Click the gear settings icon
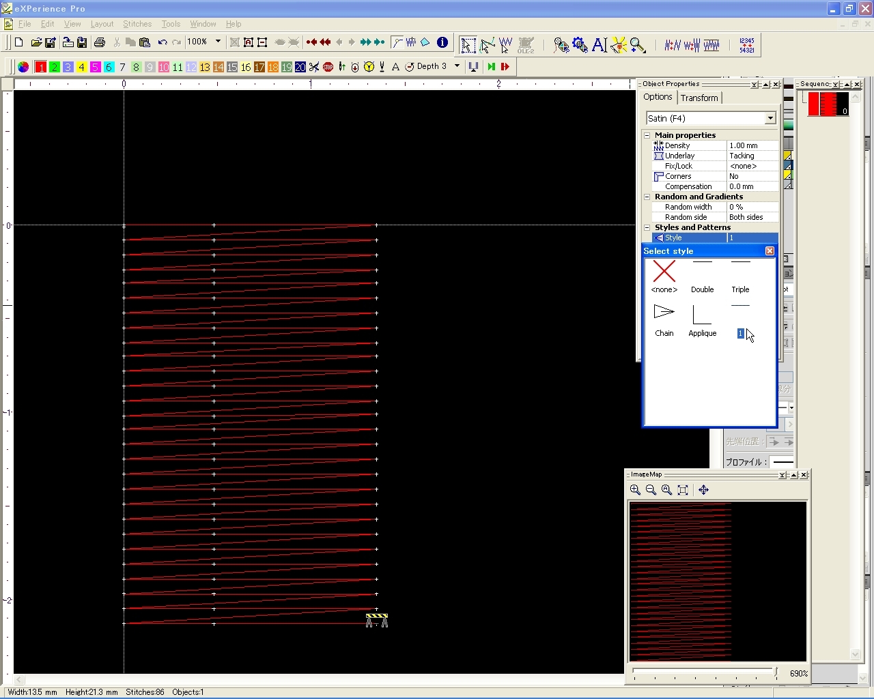This screenshot has width=874, height=699. tap(580, 45)
